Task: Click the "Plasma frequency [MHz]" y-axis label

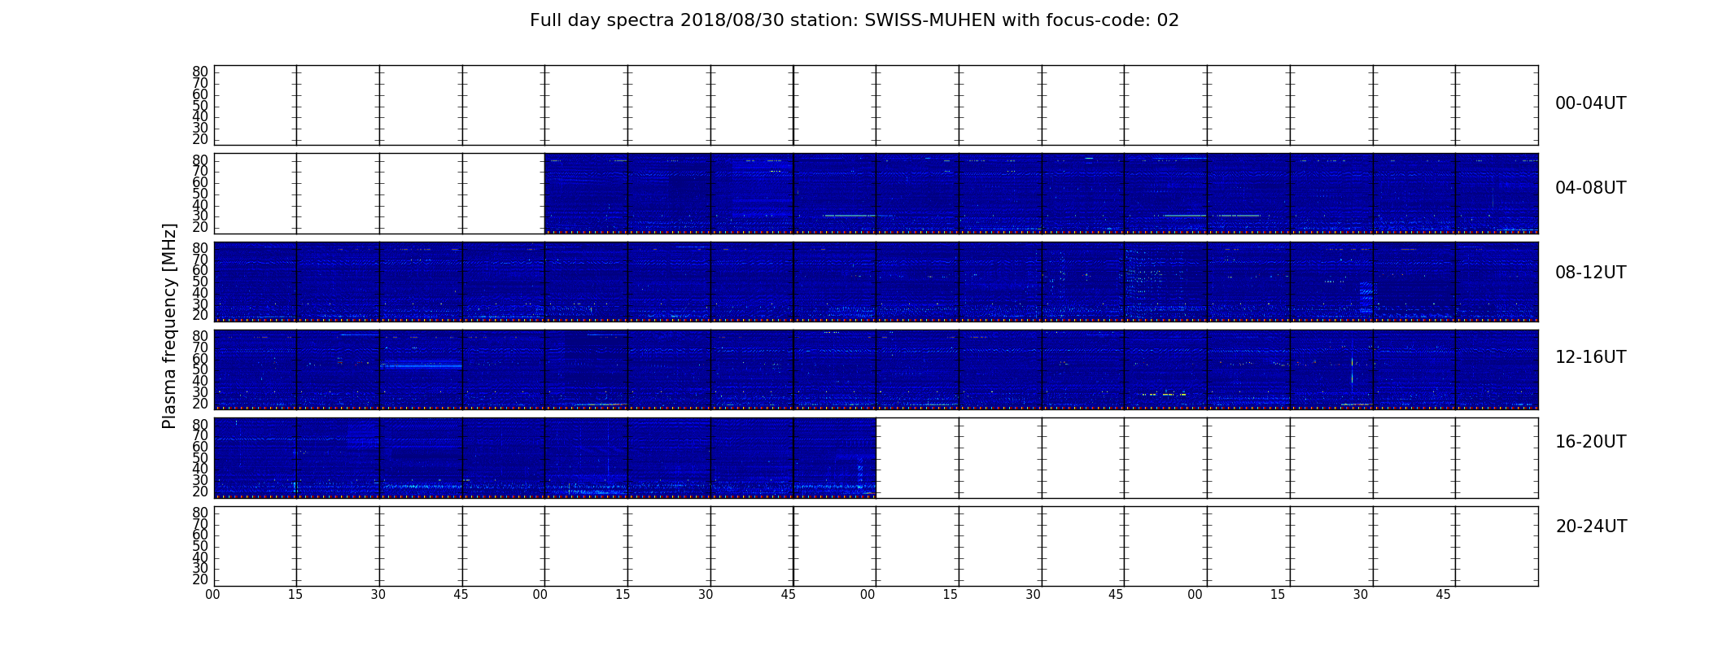Action: click(x=169, y=325)
